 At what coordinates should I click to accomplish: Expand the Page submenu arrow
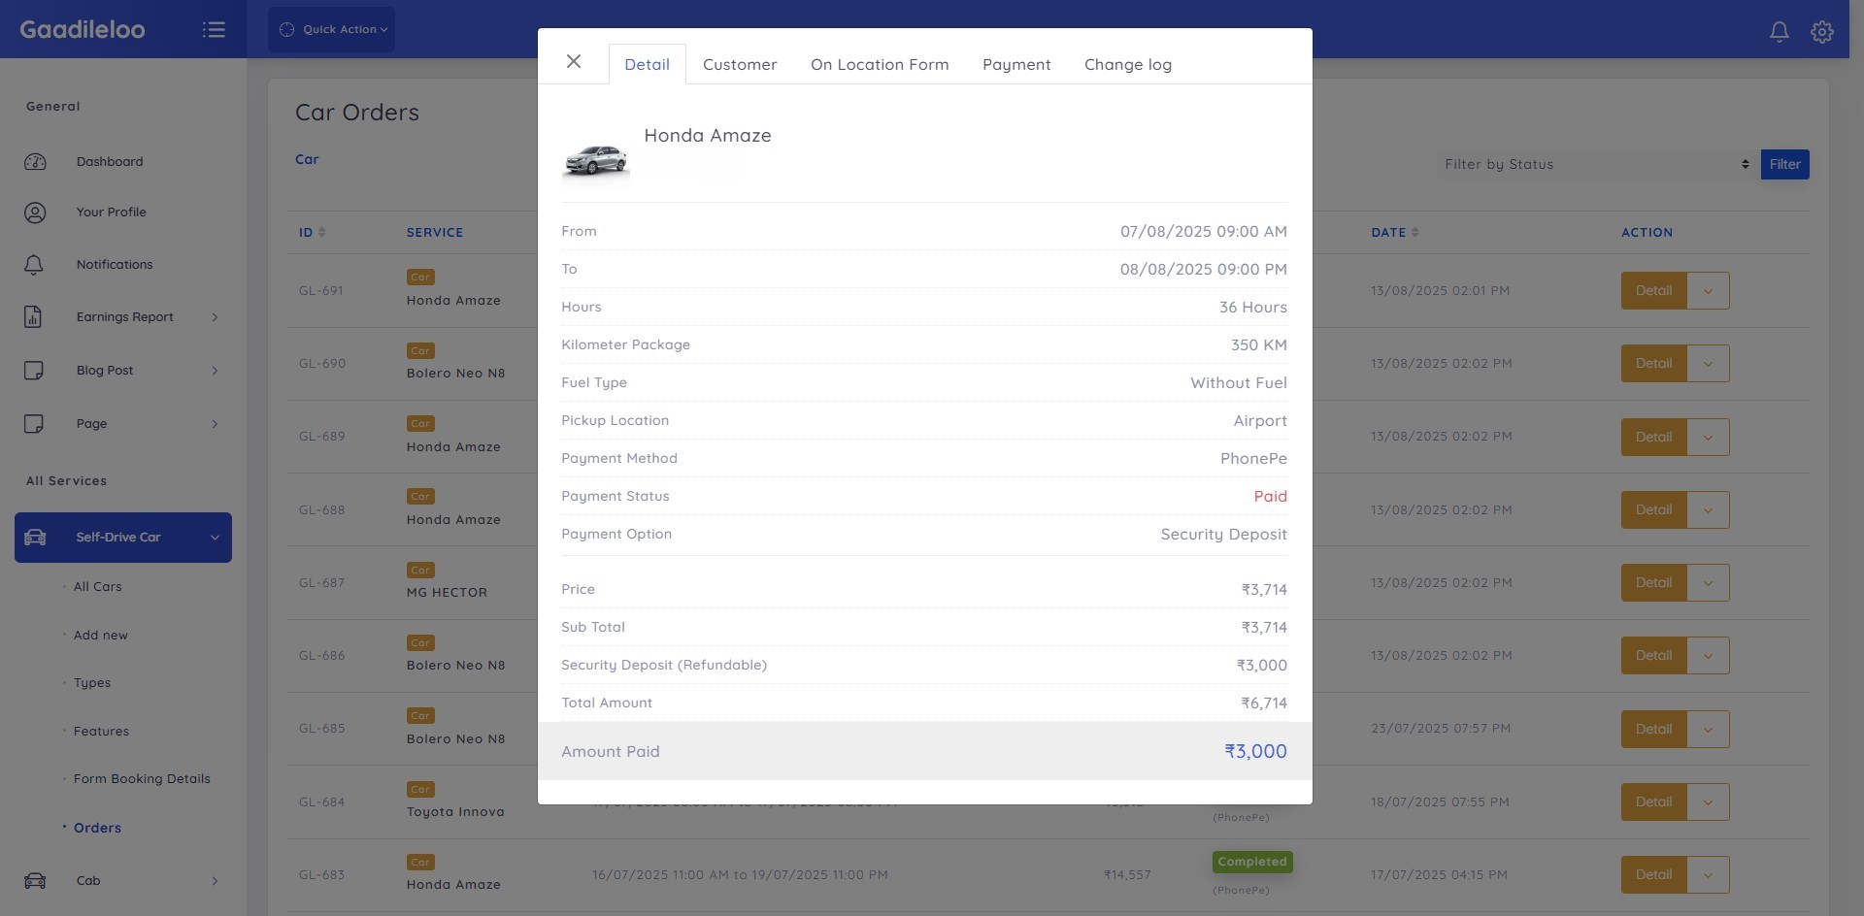click(215, 424)
